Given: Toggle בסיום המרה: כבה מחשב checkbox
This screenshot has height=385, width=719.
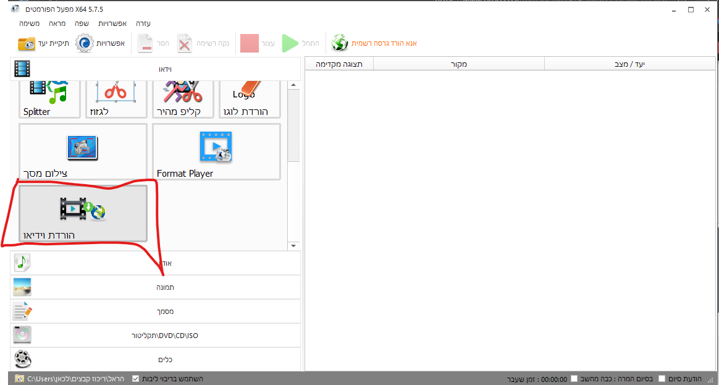Looking at the screenshot, I should pyautogui.click(x=574, y=379).
